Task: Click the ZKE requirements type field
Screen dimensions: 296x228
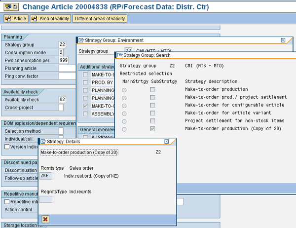Action: click(x=45, y=175)
